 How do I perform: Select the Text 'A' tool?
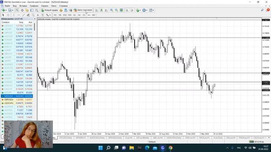tap(38, 15)
